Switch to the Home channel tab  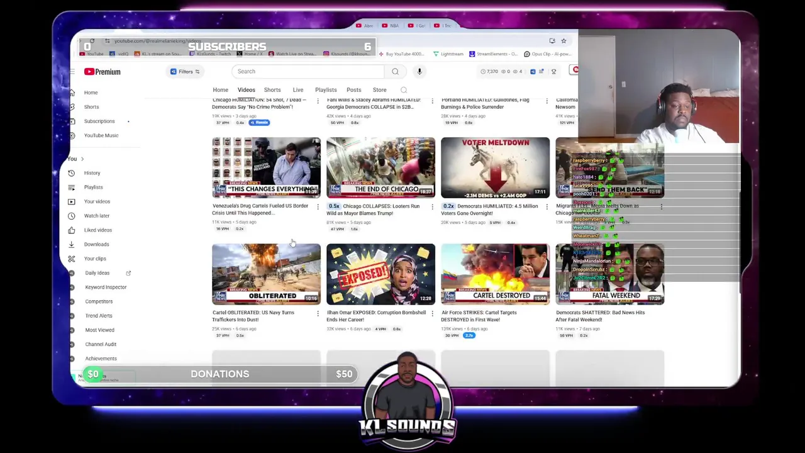click(x=220, y=90)
